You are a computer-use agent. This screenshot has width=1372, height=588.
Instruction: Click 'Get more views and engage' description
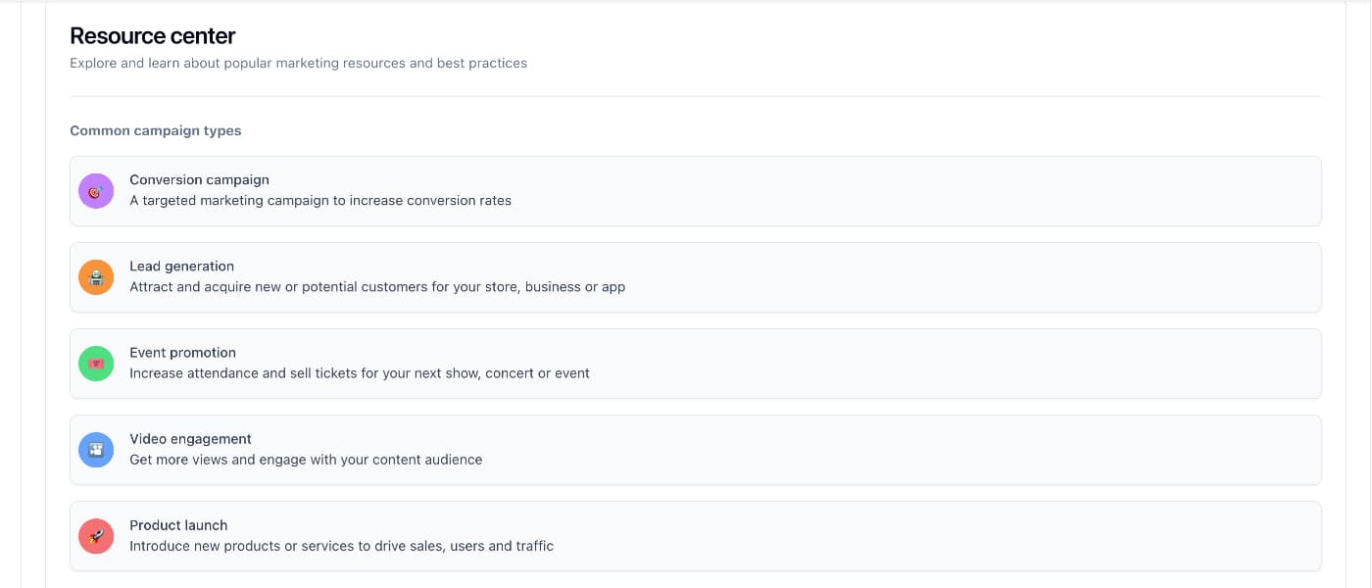coord(306,460)
